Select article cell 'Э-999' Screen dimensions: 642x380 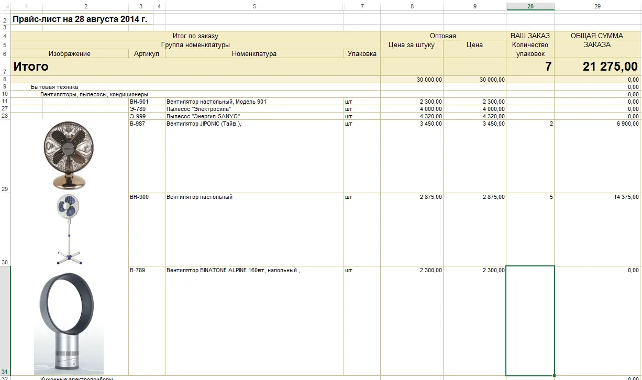coord(147,116)
